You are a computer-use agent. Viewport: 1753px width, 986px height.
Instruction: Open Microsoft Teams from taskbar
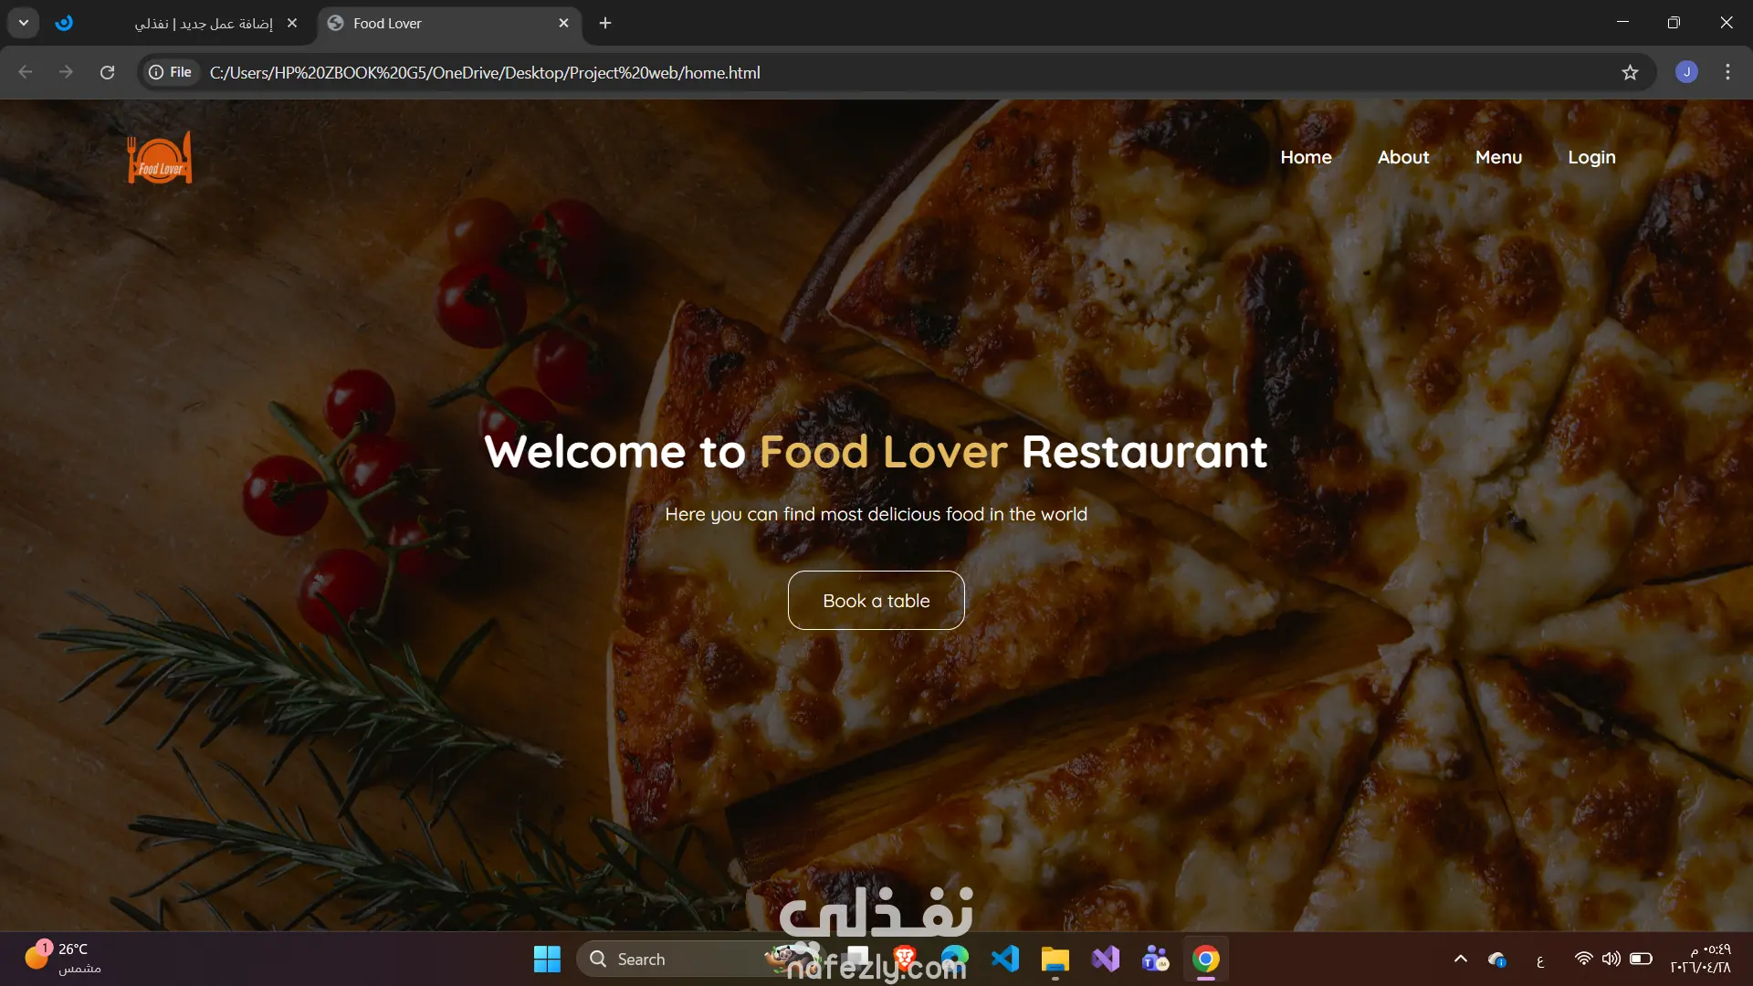pyautogui.click(x=1155, y=960)
